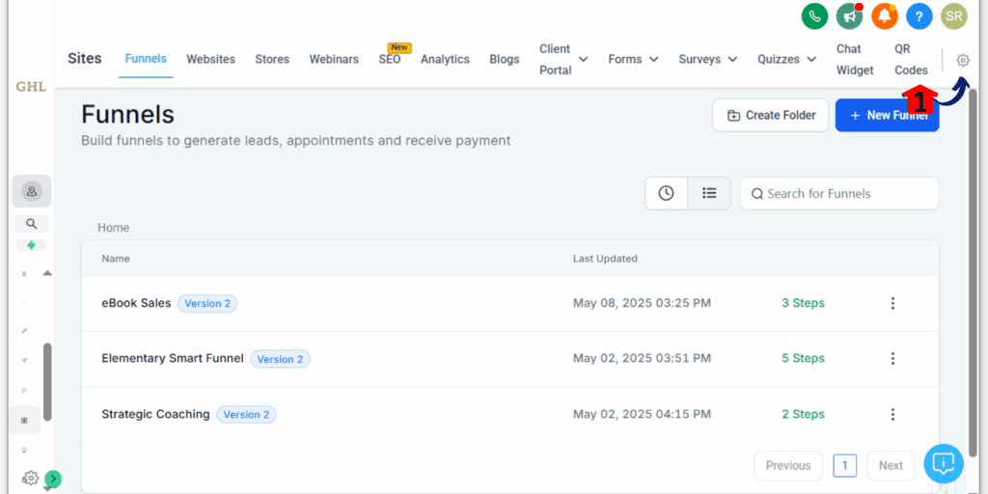The image size is (988, 494).
Task: Switch to list view icon
Action: (709, 193)
